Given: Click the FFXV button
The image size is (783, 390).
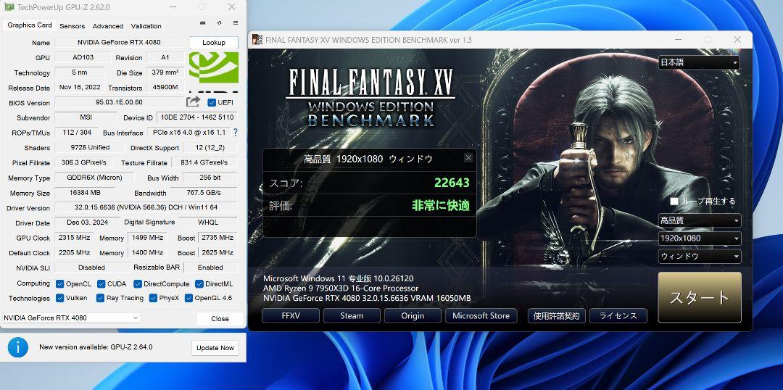Looking at the screenshot, I should pos(291,315).
